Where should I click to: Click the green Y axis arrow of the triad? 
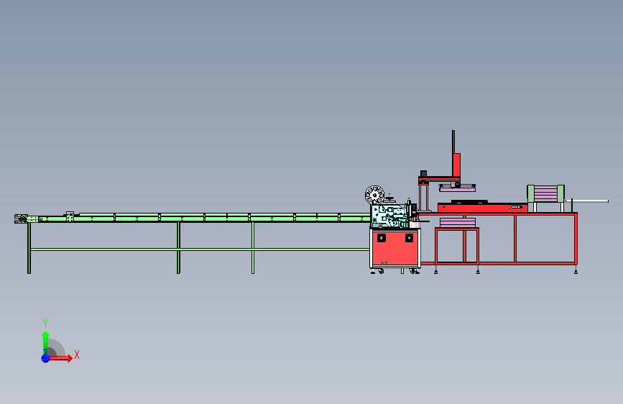click(45, 343)
